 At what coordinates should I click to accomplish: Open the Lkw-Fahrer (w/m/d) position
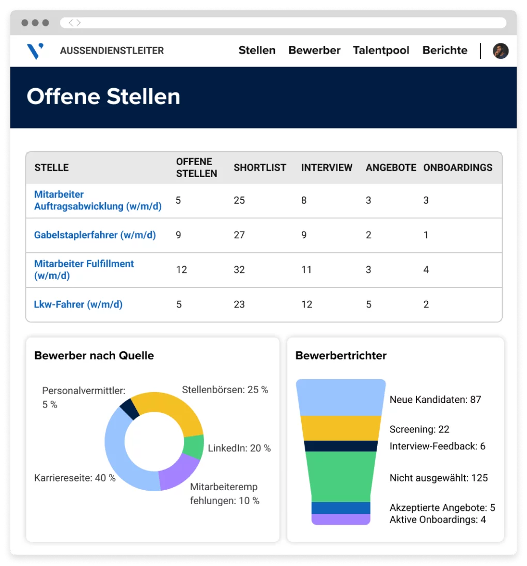[x=78, y=304]
